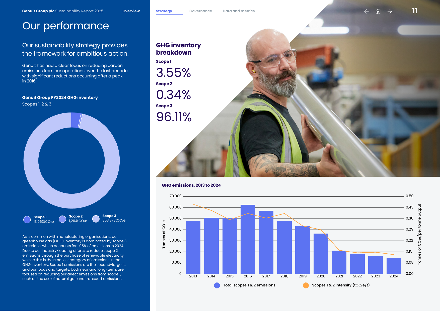The image size is (440, 311).
Task: Click the 0.34% Scope 2 value
Action: [173, 95]
